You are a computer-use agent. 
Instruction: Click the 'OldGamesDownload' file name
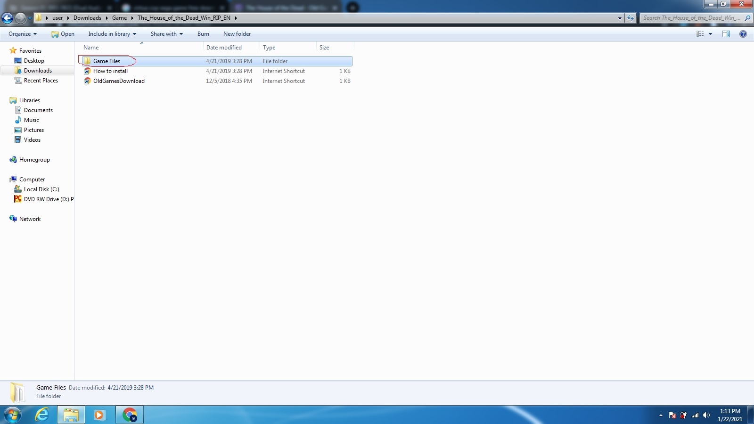(x=119, y=81)
